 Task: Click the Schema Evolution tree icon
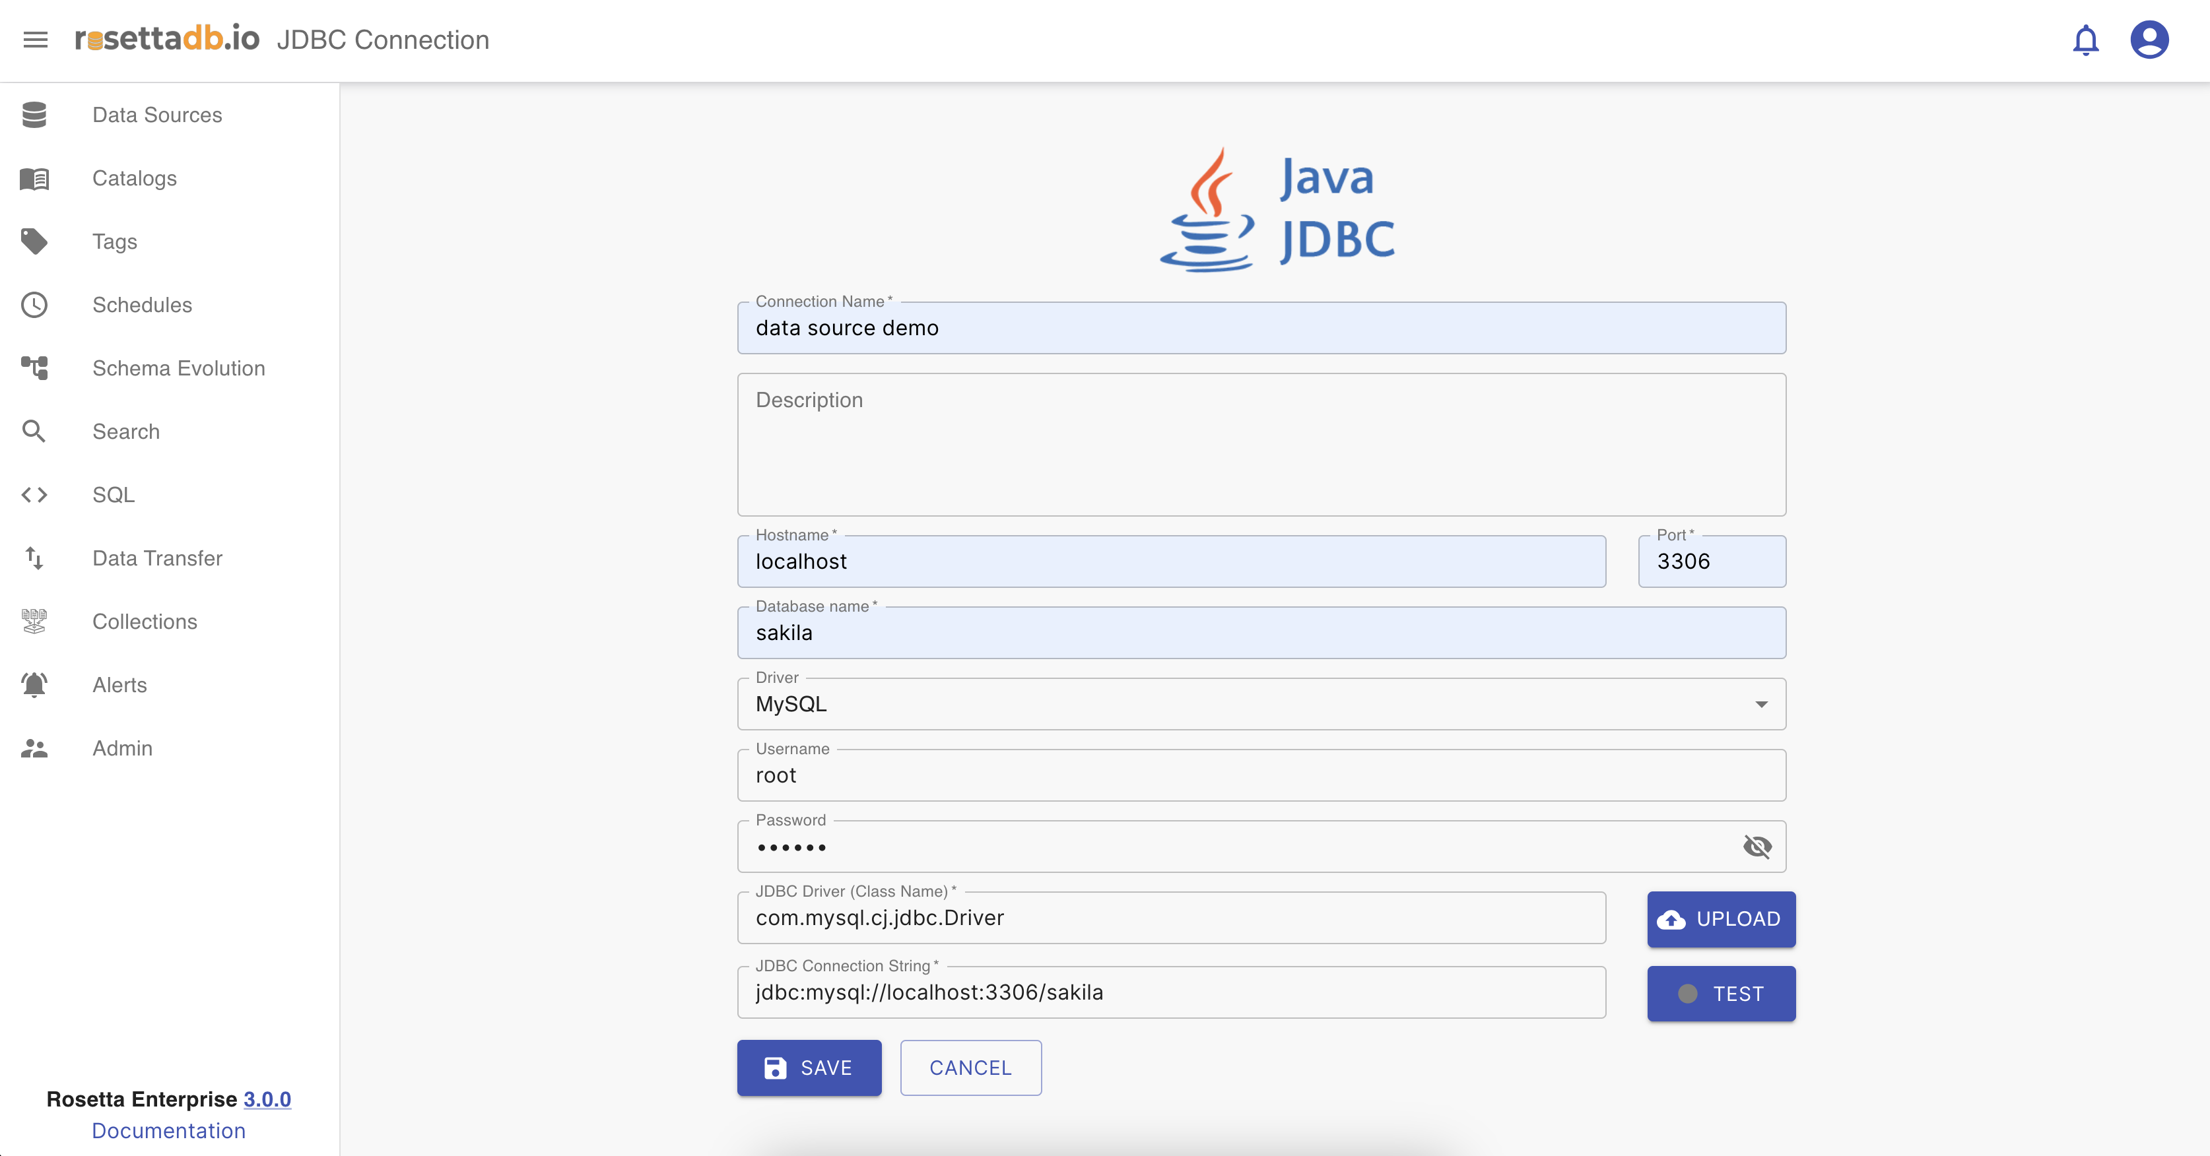34,368
